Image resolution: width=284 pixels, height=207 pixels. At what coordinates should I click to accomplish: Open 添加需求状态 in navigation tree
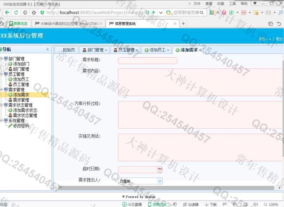coord(25,110)
